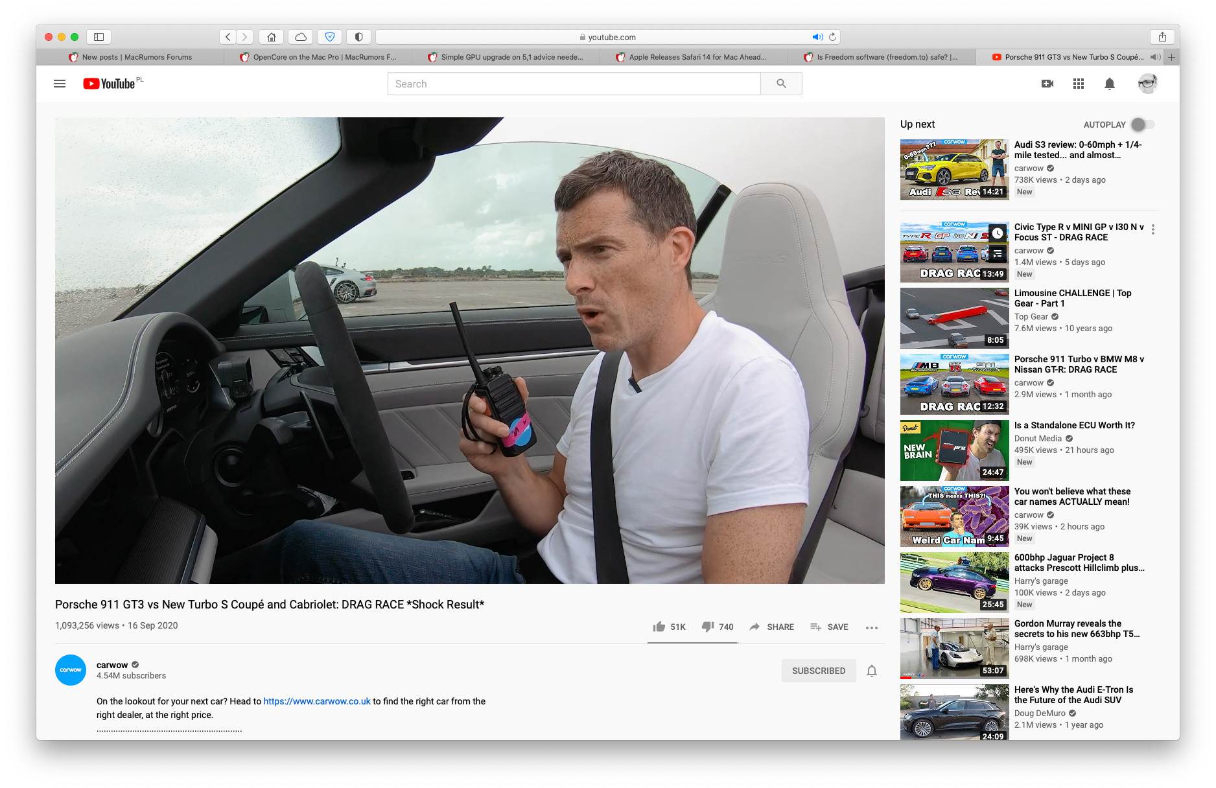Screen dimensions: 1216x788
Task: Open Donut Media channel name
Action: point(1038,439)
